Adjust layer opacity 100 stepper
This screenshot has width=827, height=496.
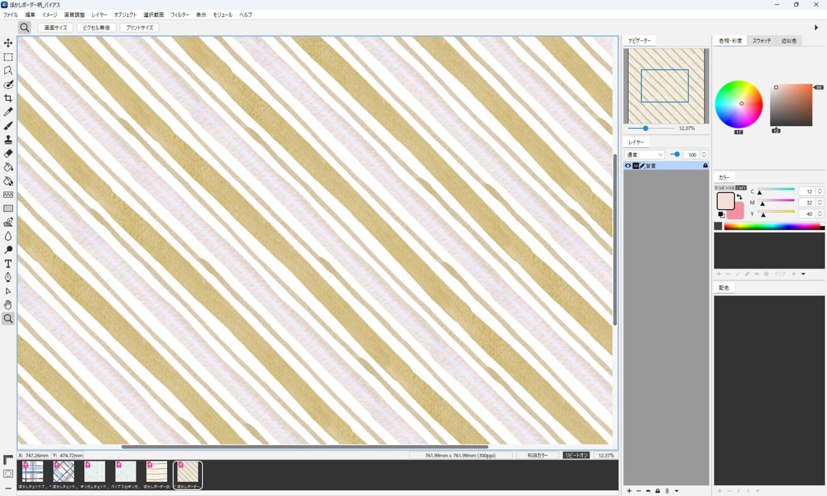pyautogui.click(x=704, y=155)
